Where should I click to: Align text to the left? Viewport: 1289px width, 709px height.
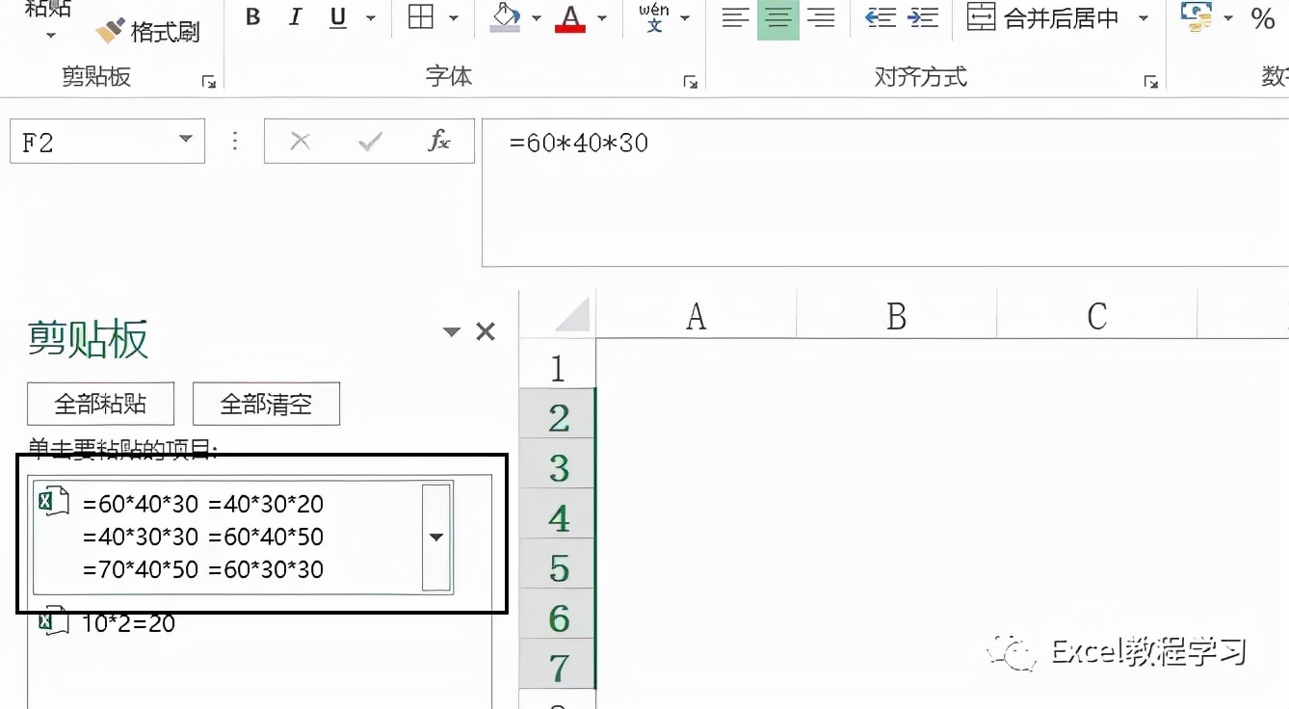tap(735, 17)
